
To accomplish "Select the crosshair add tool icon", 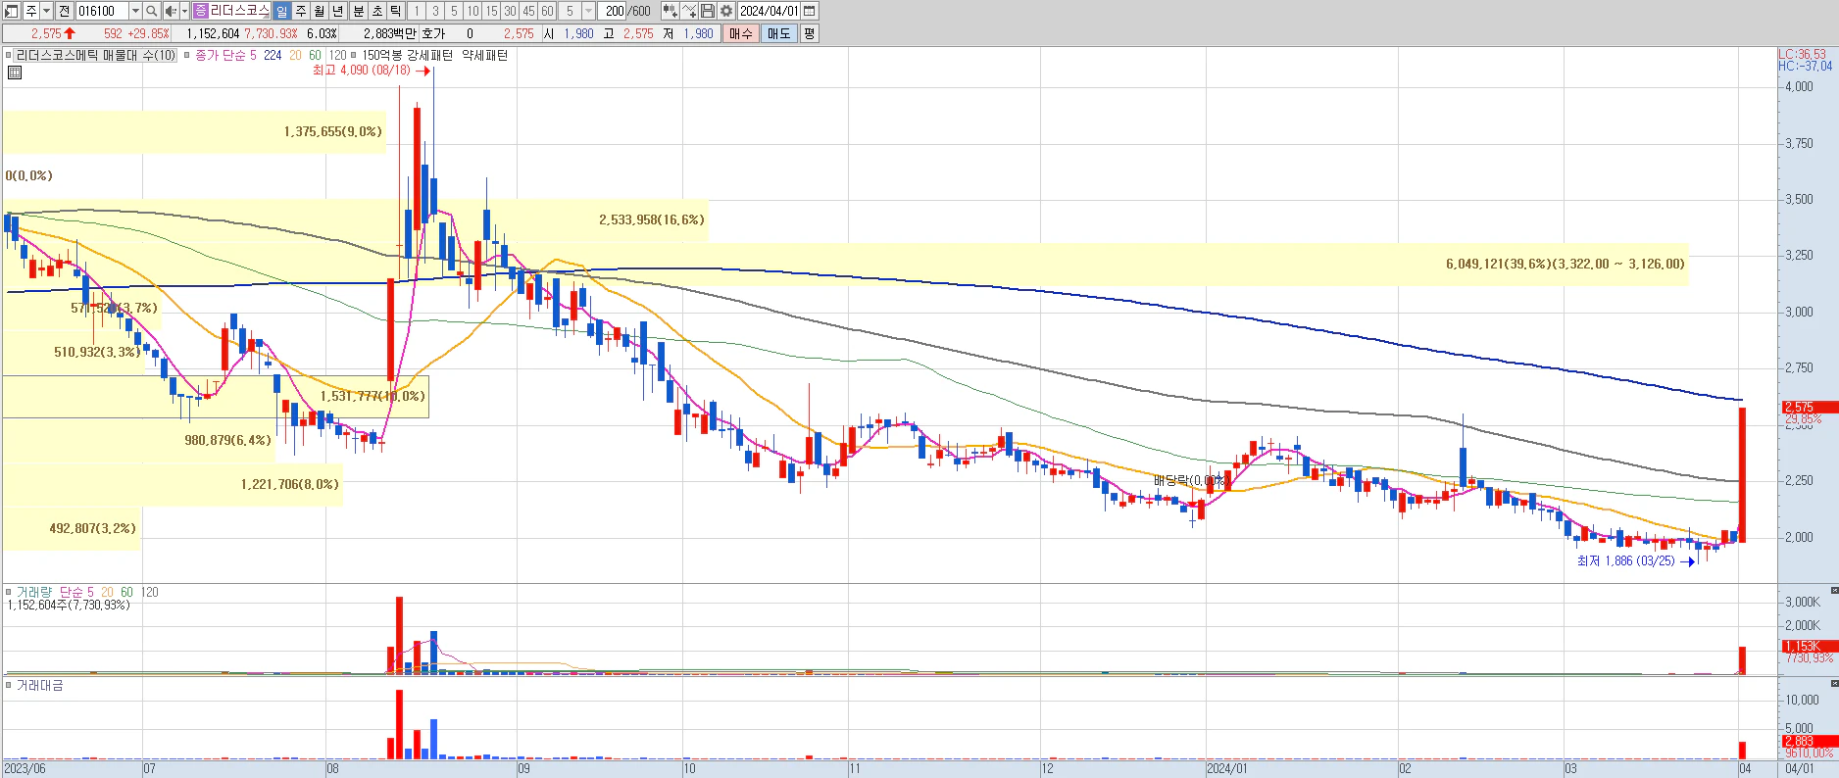I will 689,11.
